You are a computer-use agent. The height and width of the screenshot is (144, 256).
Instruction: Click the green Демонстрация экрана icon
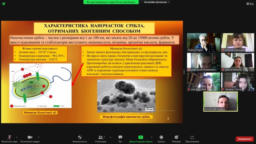point(140,137)
